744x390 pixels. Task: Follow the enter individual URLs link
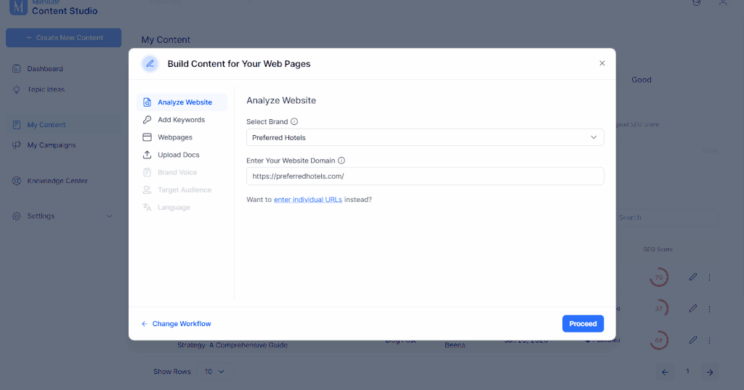click(308, 200)
